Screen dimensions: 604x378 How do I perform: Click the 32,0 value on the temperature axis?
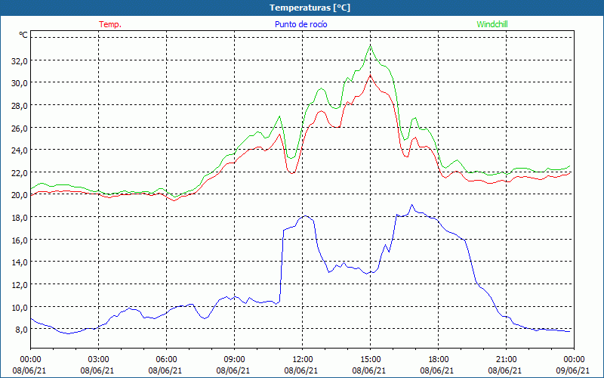[18, 61]
